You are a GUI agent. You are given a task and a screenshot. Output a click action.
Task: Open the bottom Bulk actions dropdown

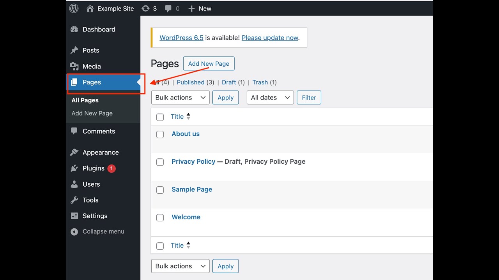[180, 266]
